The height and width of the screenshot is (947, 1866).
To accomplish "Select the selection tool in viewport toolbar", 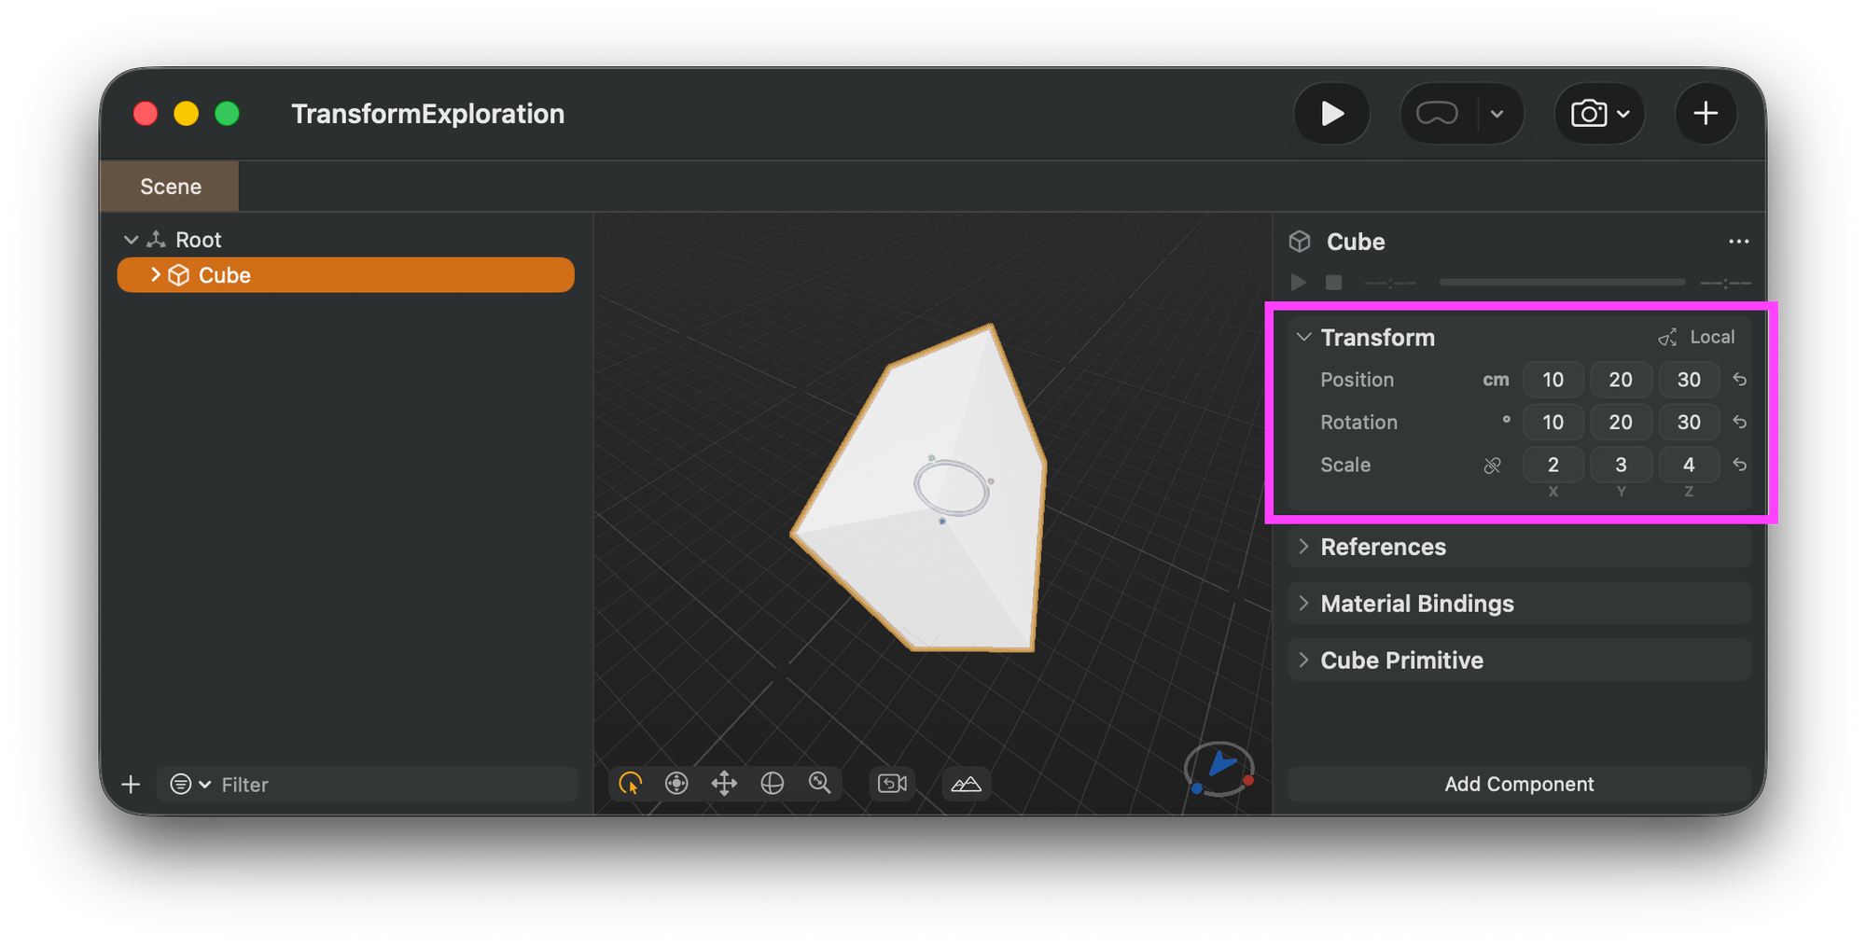I will coord(632,783).
